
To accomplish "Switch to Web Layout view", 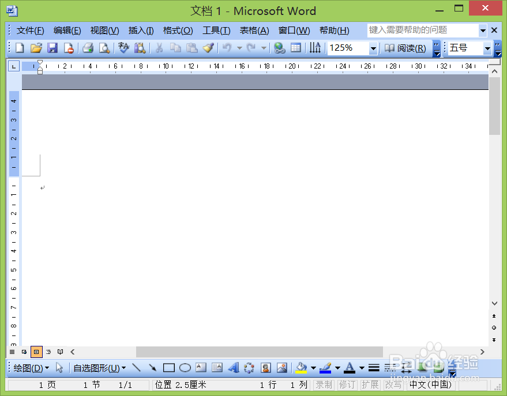I will tap(24, 352).
